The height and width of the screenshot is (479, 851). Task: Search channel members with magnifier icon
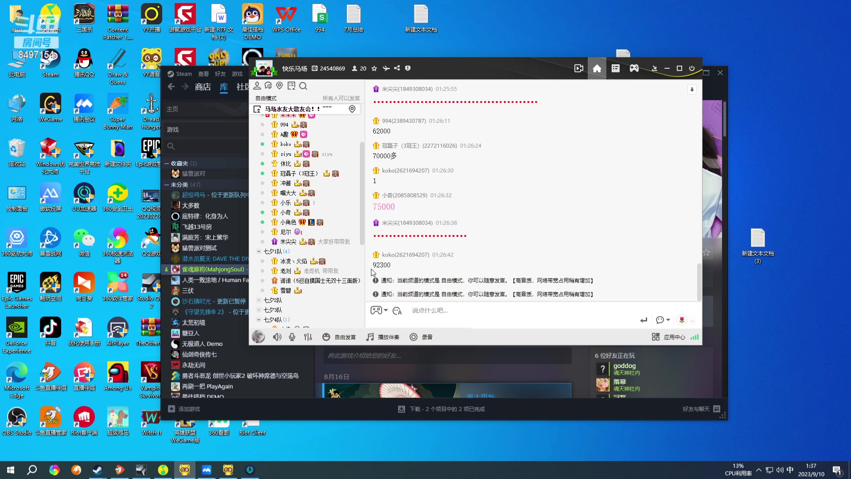tap(303, 86)
